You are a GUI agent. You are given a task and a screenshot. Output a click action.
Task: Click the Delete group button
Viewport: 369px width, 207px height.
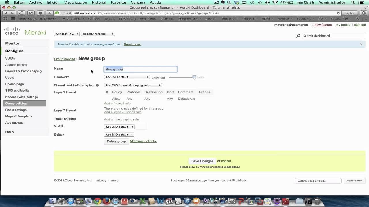116,141
